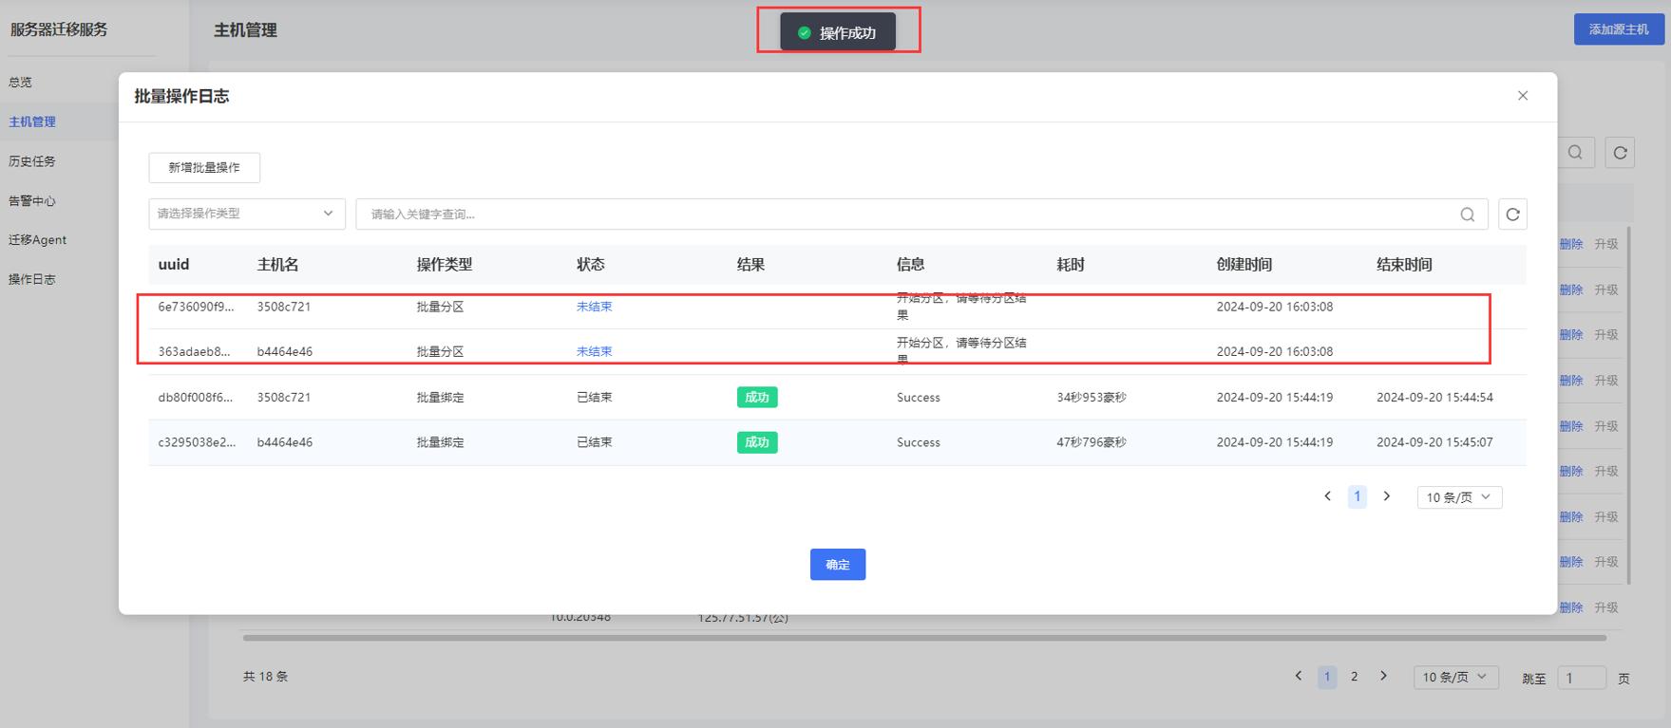
Task: Click the 47秒796毫秒 duration cell
Action: click(1092, 442)
